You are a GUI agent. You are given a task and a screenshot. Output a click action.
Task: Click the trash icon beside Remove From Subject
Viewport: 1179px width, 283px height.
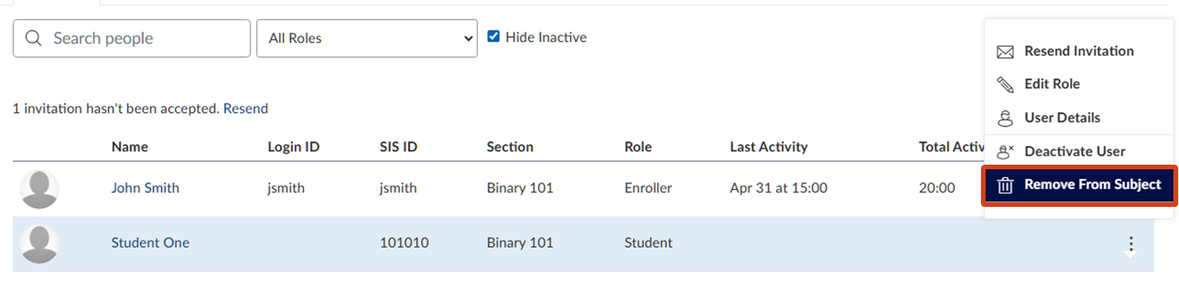click(x=1005, y=186)
